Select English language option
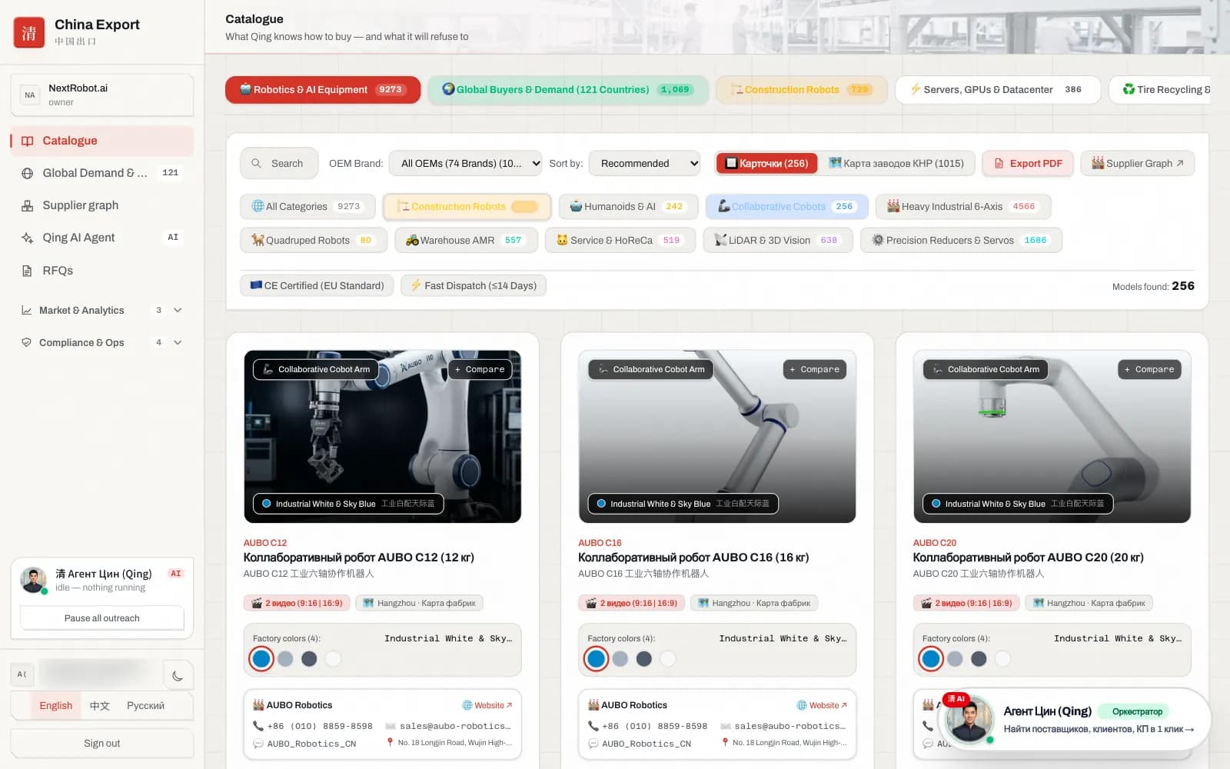The image size is (1230, 769). click(x=56, y=706)
